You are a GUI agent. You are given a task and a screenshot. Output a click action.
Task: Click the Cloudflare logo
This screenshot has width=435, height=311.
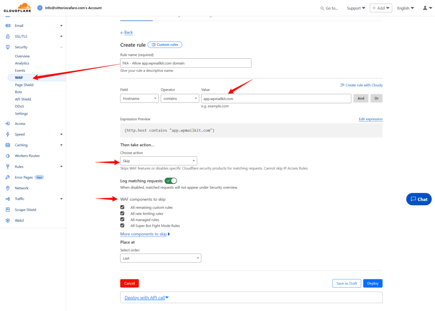[17, 8]
